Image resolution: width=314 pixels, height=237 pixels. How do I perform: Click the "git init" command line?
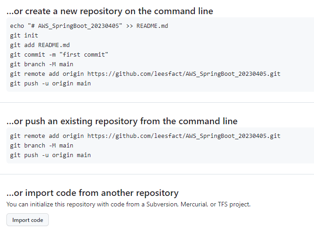click(24, 35)
